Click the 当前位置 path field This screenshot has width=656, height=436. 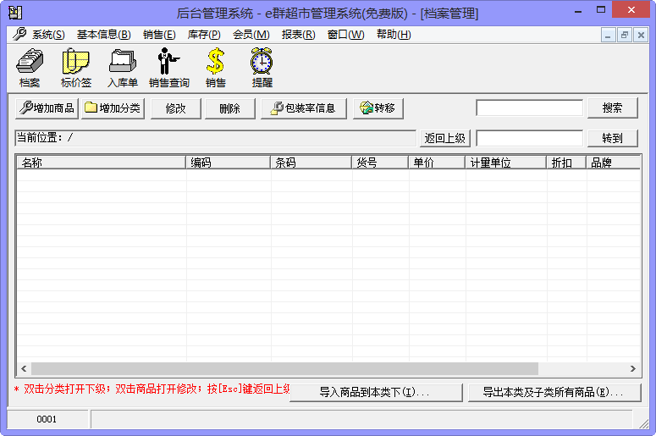[216, 138]
